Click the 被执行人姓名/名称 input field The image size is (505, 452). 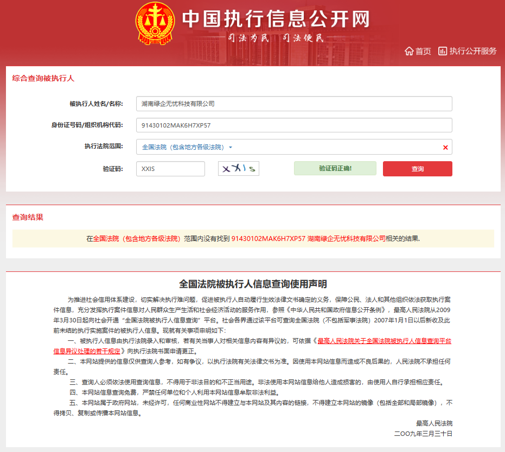click(295, 103)
